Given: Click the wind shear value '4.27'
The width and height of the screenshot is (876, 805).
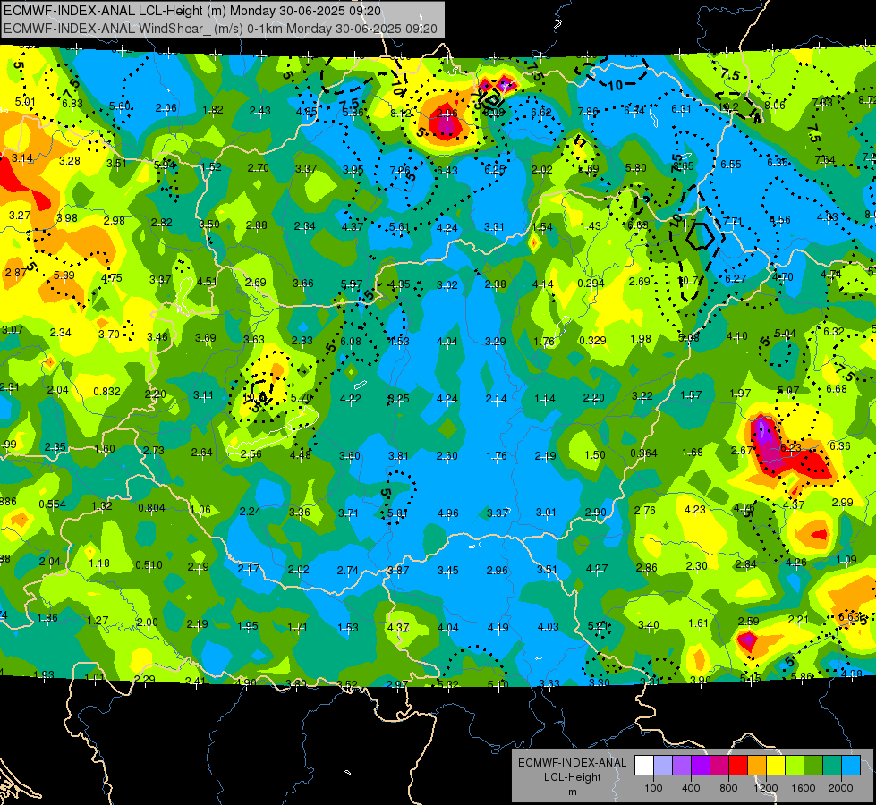Looking at the screenshot, I should pyautogui.click(x=596, y=568).
